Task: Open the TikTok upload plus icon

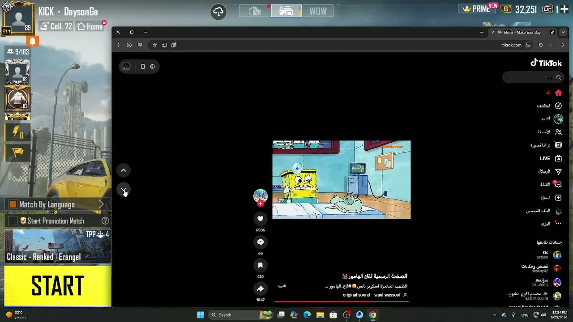Action: (x=558, y=198)
